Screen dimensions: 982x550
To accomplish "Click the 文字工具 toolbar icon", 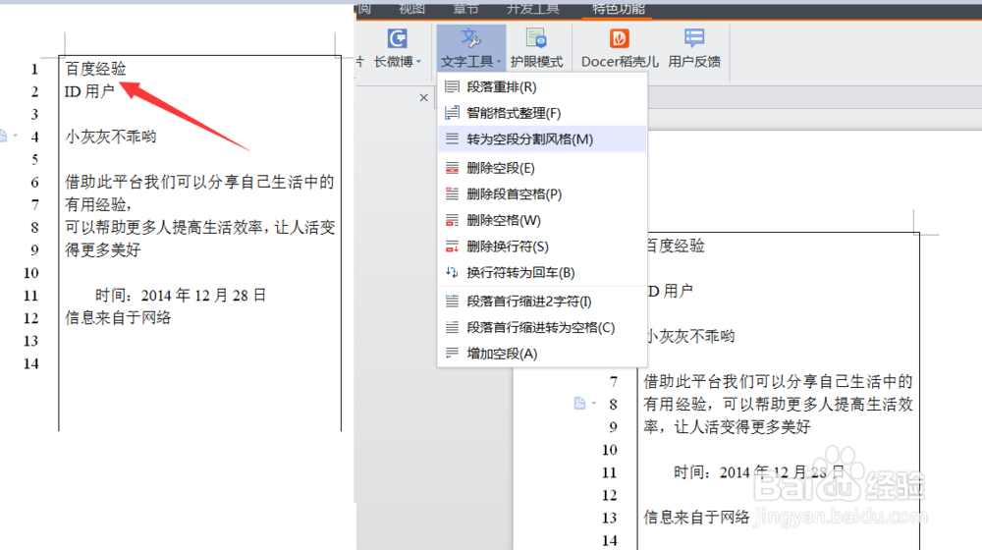I will 470,39.
